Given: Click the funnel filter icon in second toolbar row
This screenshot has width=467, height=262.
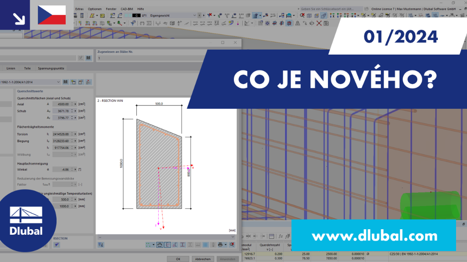Looking at the screenshot, I should tap(133, 23).
